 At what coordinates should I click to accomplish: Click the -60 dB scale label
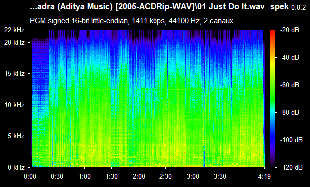[x=290, y=85]
